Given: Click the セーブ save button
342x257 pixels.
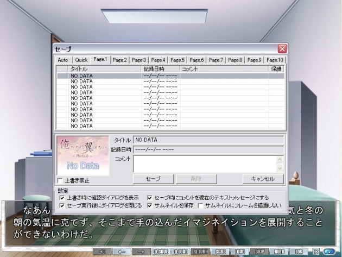Looking at the screenshot, I should [x=154, y=179].
